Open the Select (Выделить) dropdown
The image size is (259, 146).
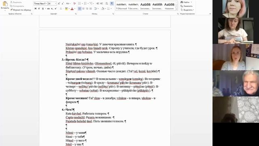pyautogui.click(x=187, y=10)
